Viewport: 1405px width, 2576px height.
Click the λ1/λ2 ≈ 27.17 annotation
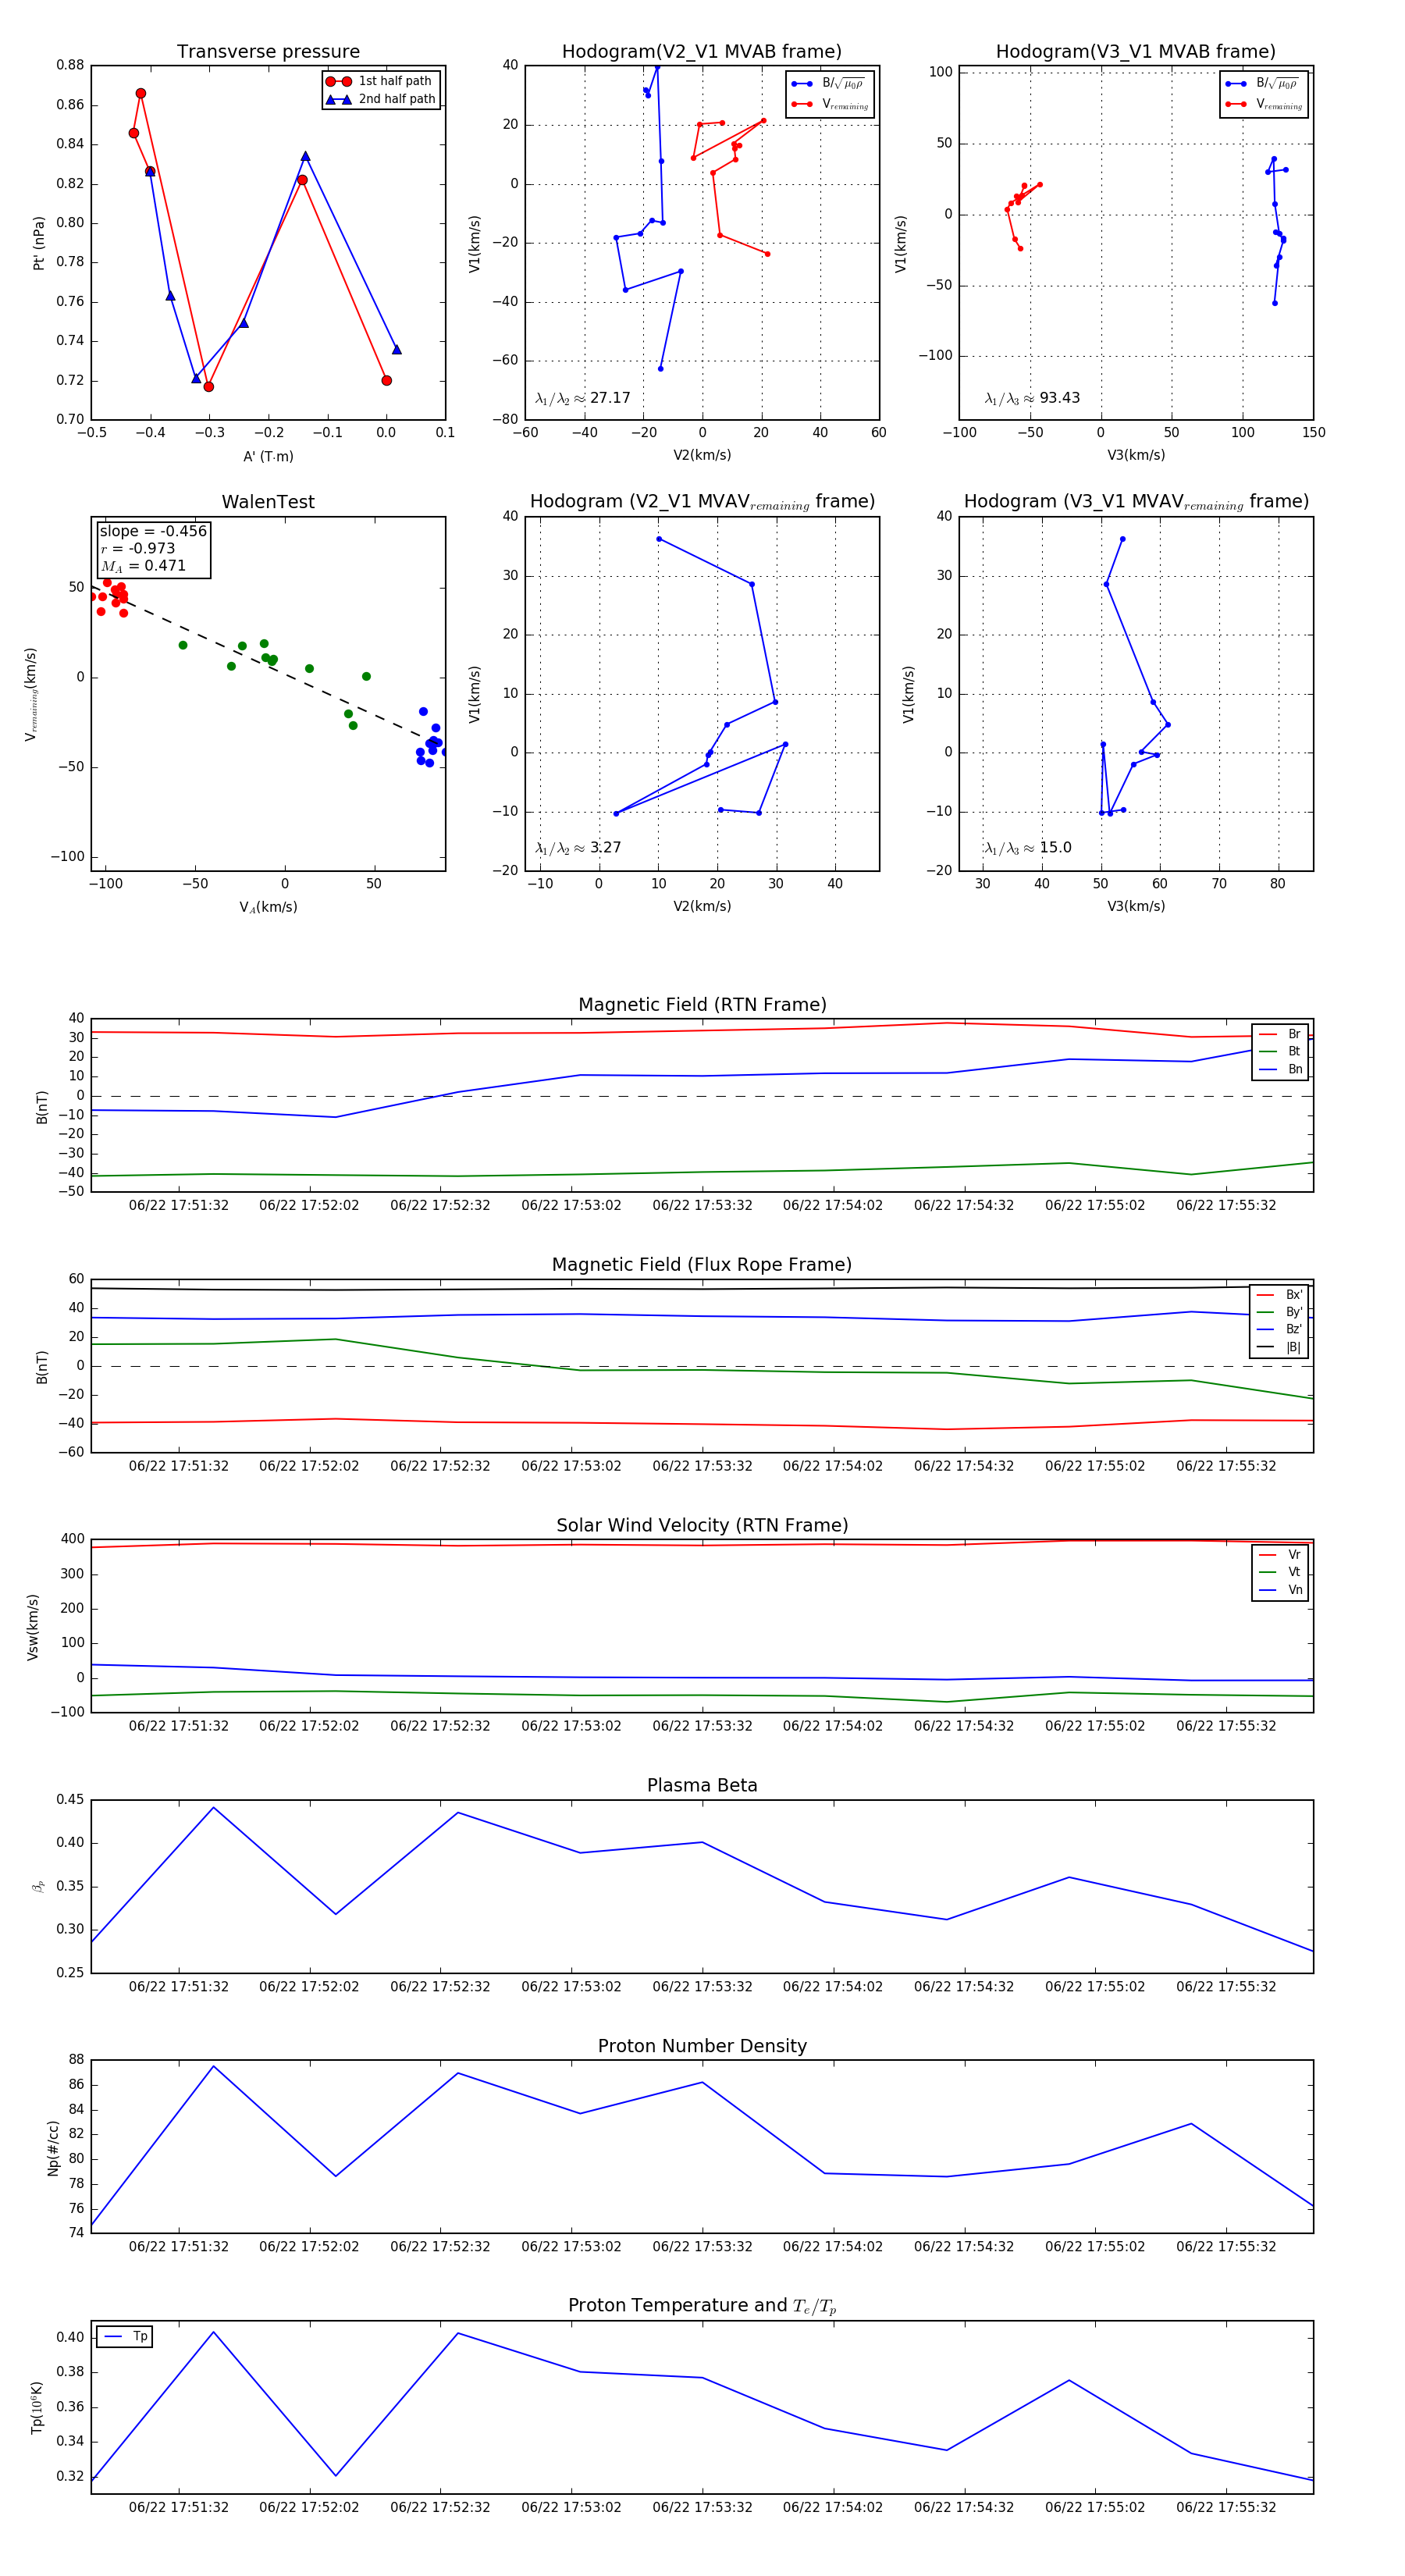[x=583, y=398]
